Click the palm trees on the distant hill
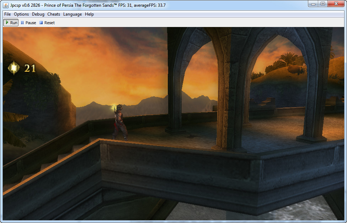Screen dimensions: 347x223 pos(288,59)
